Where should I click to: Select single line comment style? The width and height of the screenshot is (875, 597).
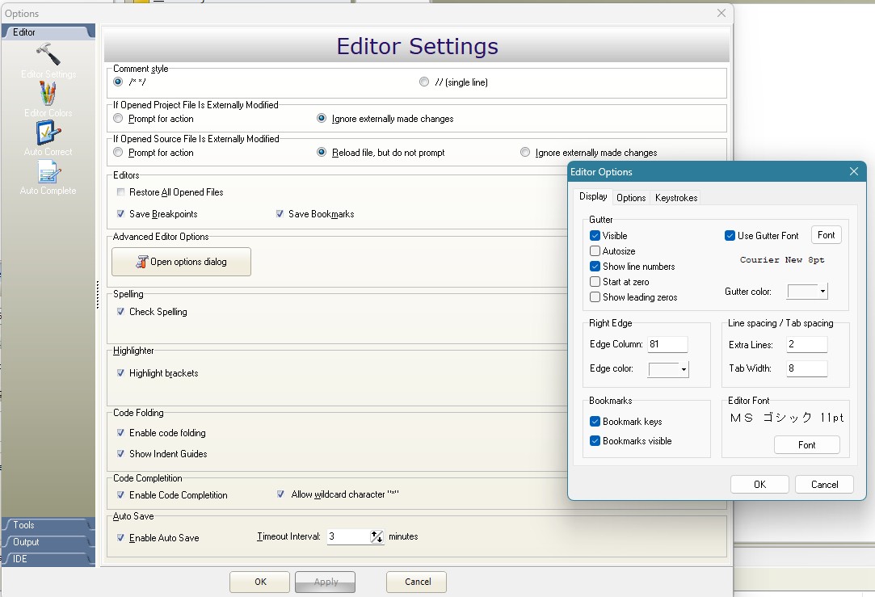coord(424,82)
